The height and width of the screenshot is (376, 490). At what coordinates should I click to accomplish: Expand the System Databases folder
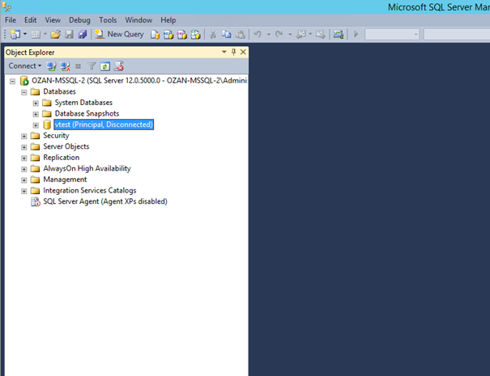(x=36, y=103)
